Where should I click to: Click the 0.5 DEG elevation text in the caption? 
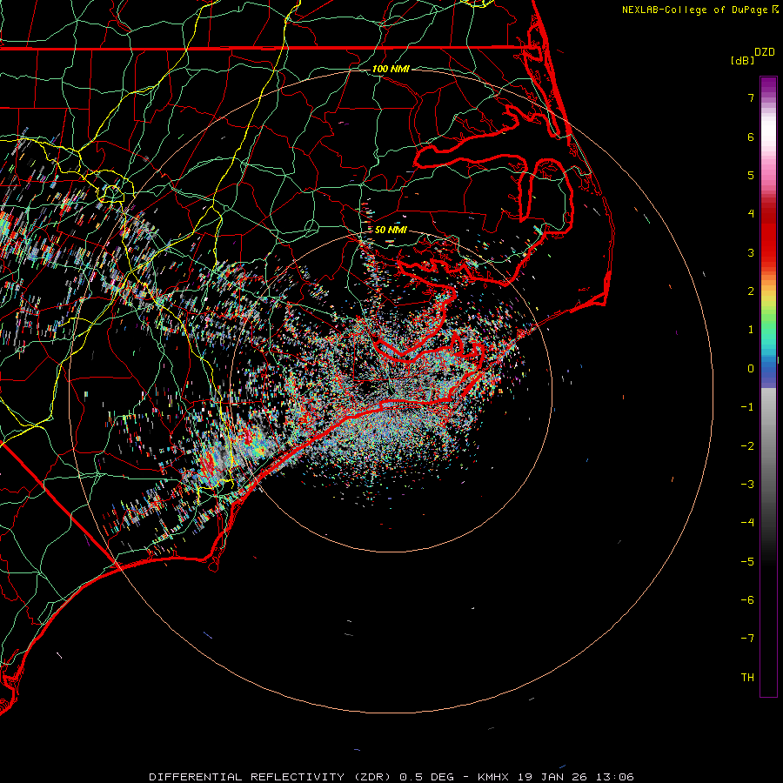[x=426, y=776]
